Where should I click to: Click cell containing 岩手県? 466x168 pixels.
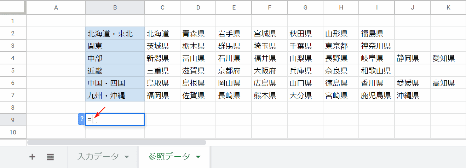pyautogui.click(x=234, y=34)
